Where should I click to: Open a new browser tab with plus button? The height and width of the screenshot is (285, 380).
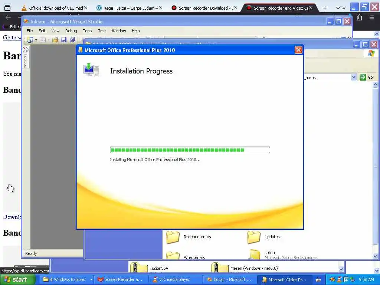[325, 8]
